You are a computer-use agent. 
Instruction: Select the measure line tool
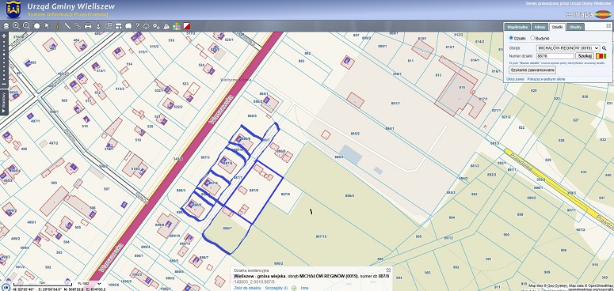[x=67, y=26]
